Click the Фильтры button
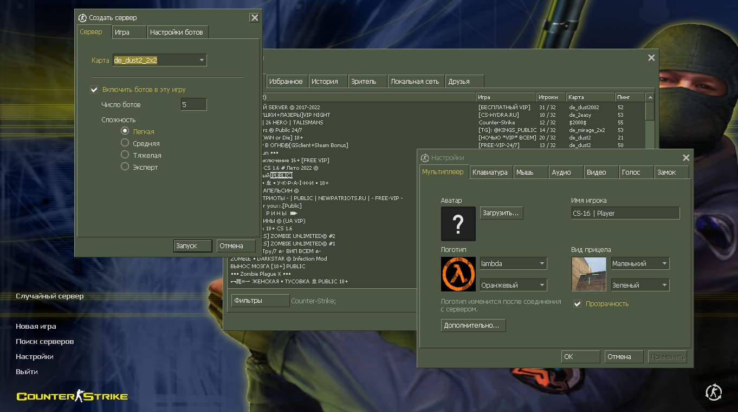This screenshot has width=738, height=412. click(x=260, y=301)
